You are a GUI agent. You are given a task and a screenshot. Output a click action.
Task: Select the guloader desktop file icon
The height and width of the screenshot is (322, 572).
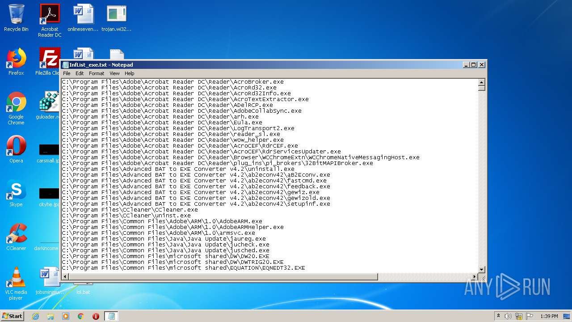click(x=49, y=106)
